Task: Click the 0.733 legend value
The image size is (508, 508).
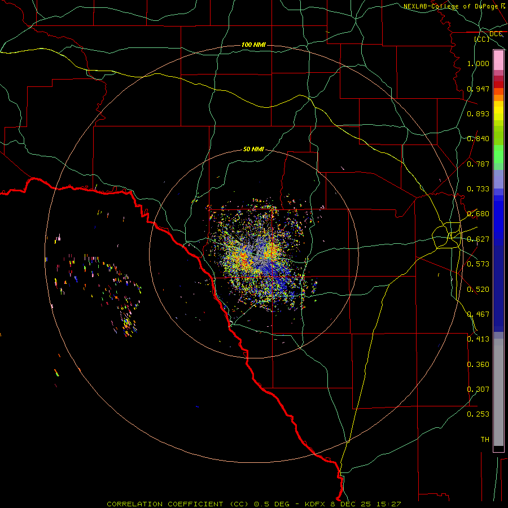Action: (x=478, y=189)
